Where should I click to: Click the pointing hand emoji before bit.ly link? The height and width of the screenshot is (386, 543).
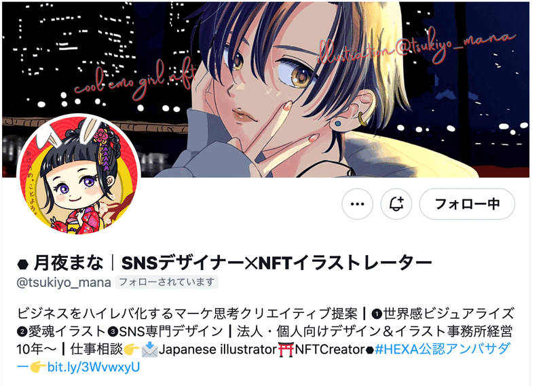click(38, 367)
